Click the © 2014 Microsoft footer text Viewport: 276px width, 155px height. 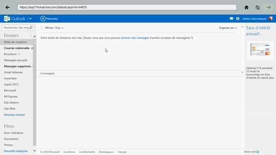[50, 152]
